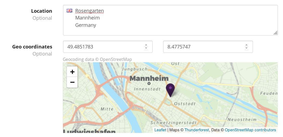The image size is (283, 137).
Task: Open the Thunderforest maps link
Action: click(x=197, y=130)
